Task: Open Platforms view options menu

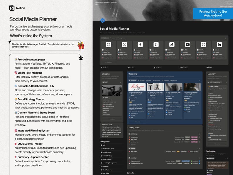Action: tap(226, 38)
